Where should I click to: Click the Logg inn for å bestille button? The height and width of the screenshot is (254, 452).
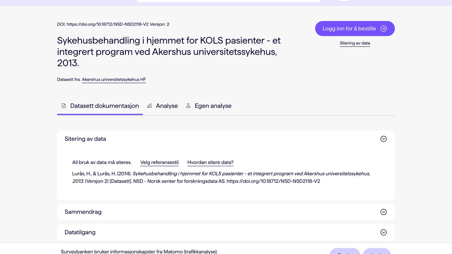pyautogui.click(x=355, y=29)
